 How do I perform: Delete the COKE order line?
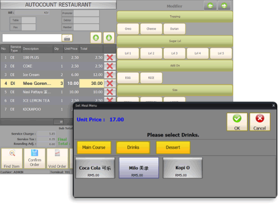tap(109, 66)
